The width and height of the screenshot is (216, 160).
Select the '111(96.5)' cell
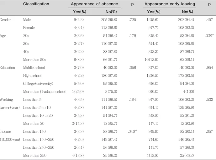click(109, 100)
